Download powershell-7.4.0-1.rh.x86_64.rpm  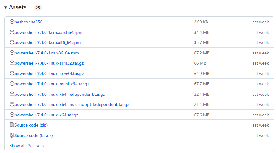(47, 53)
